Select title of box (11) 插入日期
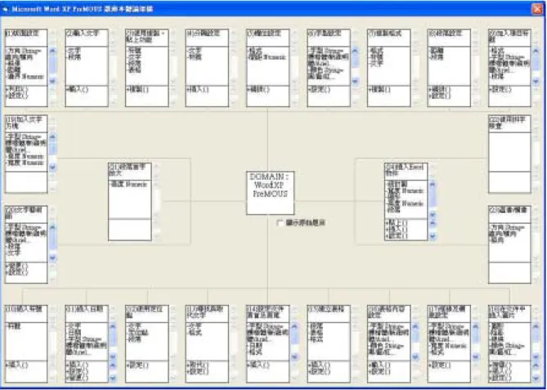Image resolution: width=547 pixels, height=390 pixels. click(84, 309)
